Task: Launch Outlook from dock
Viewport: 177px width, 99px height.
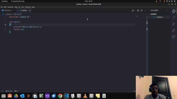Action: pos(22,96)
